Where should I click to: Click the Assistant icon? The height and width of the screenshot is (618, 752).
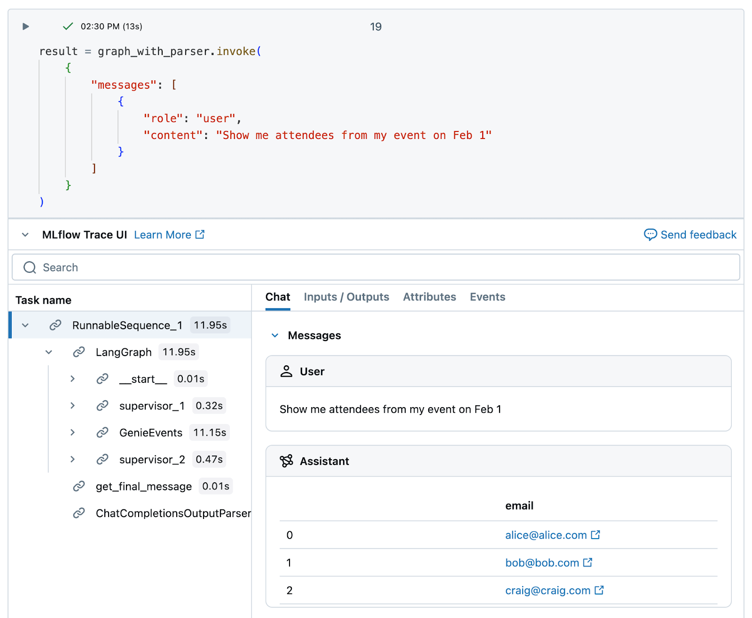286,461
